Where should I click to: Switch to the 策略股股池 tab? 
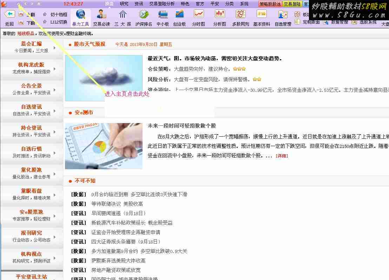coord(270,4)
